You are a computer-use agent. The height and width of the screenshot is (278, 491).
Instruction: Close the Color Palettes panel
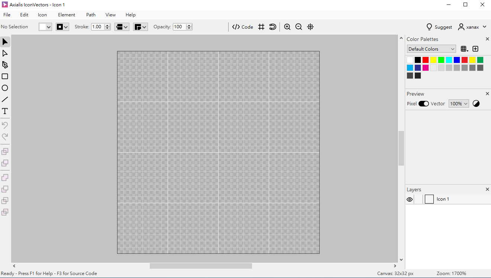click(487, 39)
